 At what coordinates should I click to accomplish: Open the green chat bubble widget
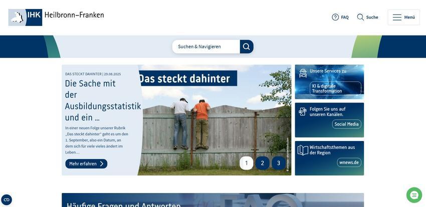[x=414, y=195]
